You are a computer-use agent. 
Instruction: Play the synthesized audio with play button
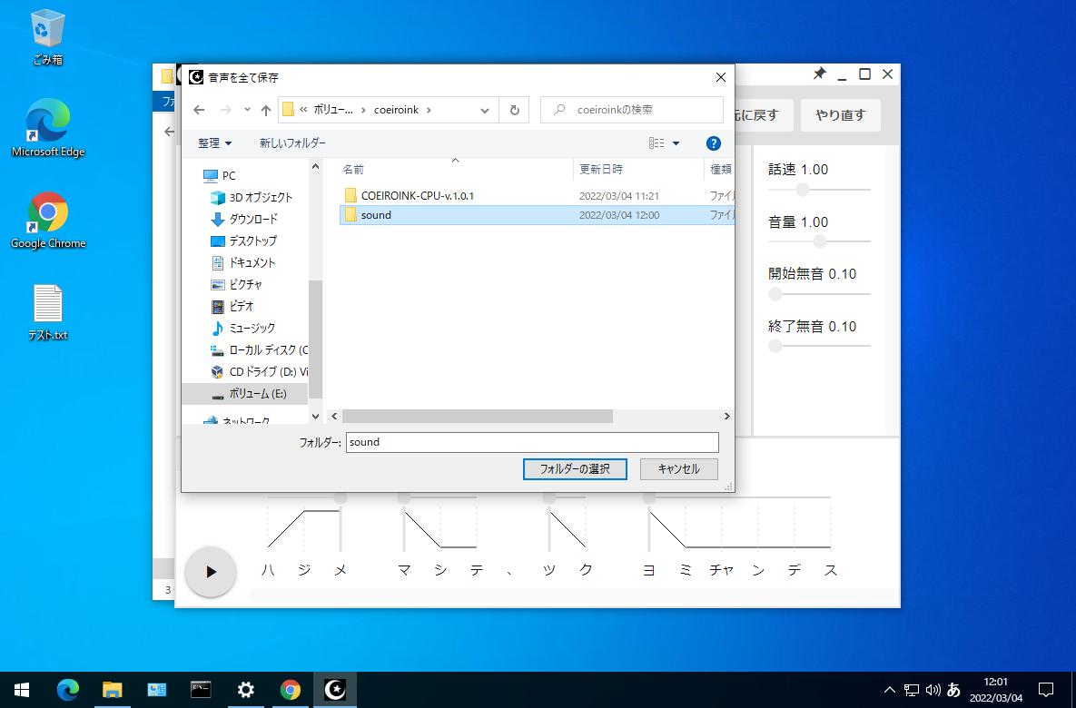(211, 572)
